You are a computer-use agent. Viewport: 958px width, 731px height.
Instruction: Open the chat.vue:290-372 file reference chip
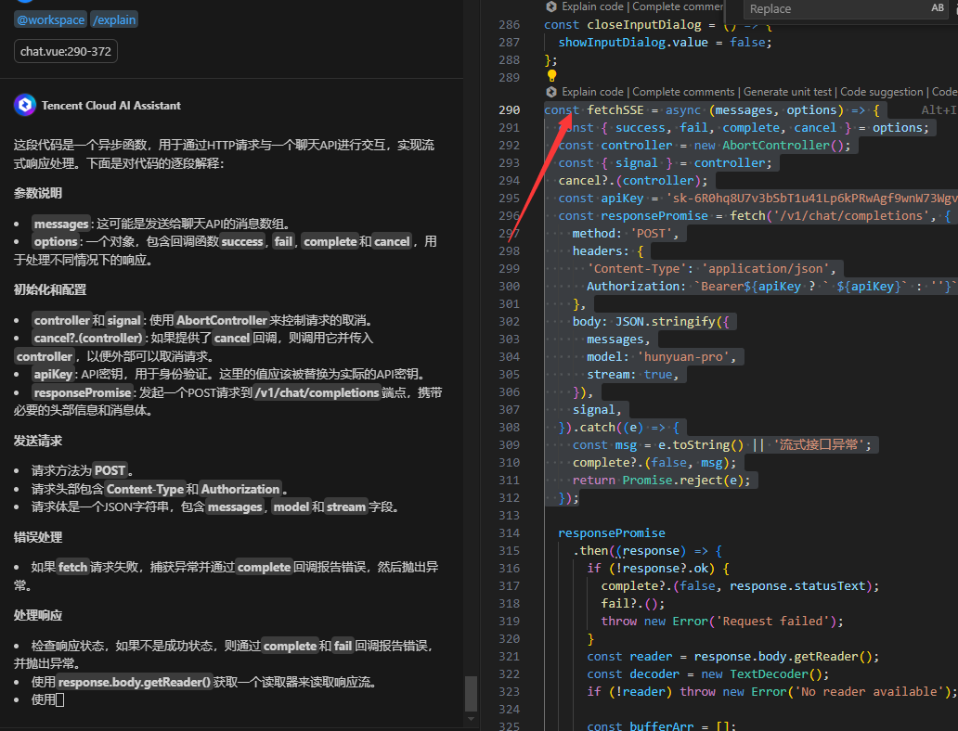click(x=66, y=51)
